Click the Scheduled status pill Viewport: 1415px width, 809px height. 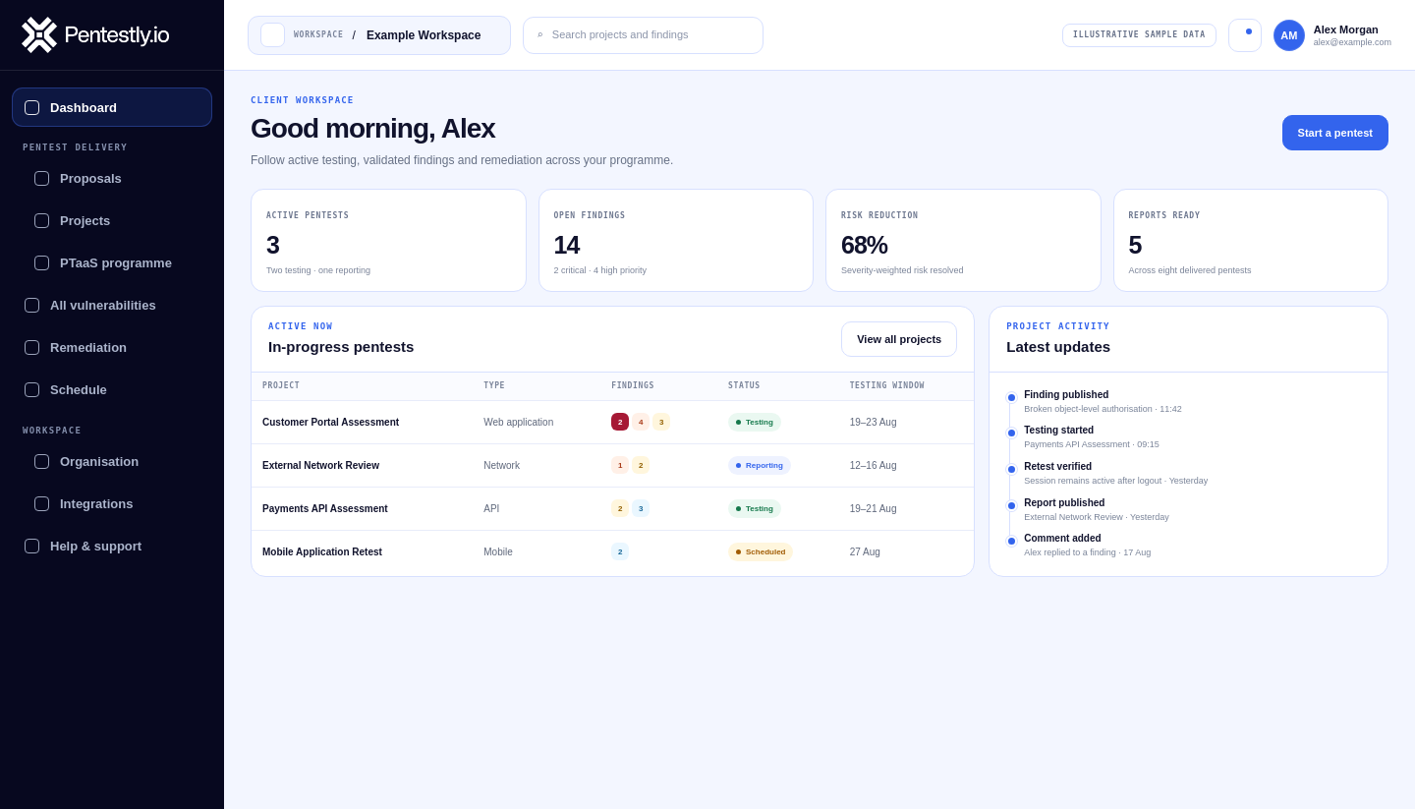pyautogui.click(x=761, y=552)
